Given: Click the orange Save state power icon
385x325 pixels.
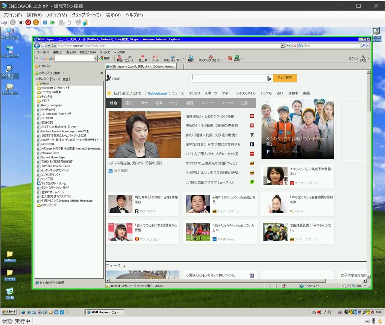Looking at the screenshot, I should coord(36,23).
